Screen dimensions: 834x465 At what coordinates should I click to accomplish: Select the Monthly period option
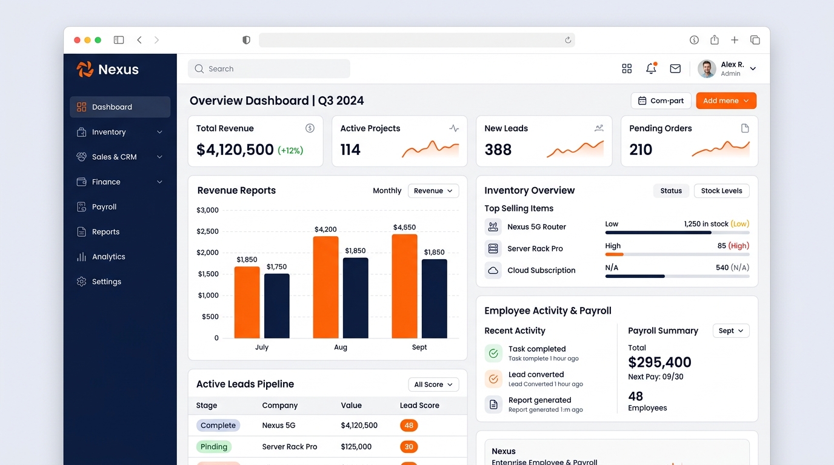387,191
